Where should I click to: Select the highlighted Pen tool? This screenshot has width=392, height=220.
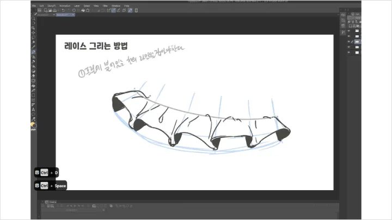coord(33,52)
